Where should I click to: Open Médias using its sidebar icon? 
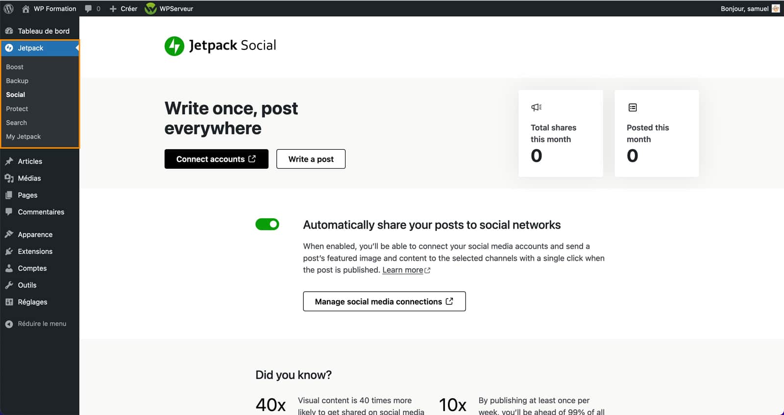[9, 178]
